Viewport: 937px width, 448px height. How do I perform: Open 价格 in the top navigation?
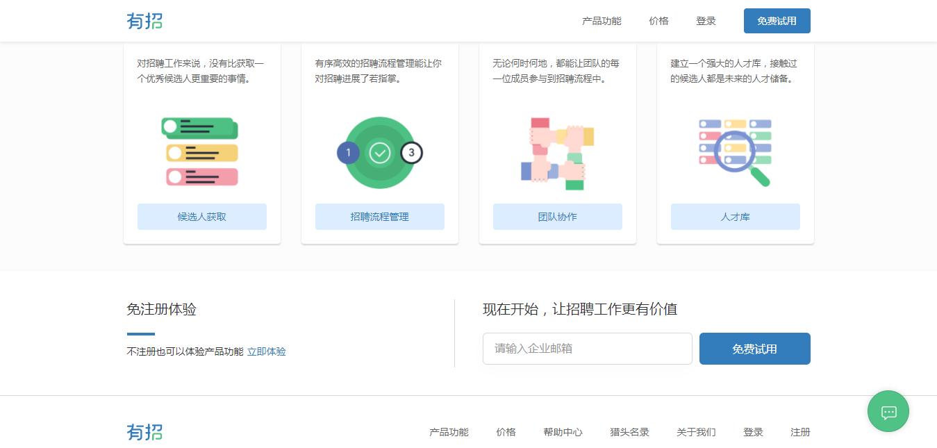tap(658, 21)
